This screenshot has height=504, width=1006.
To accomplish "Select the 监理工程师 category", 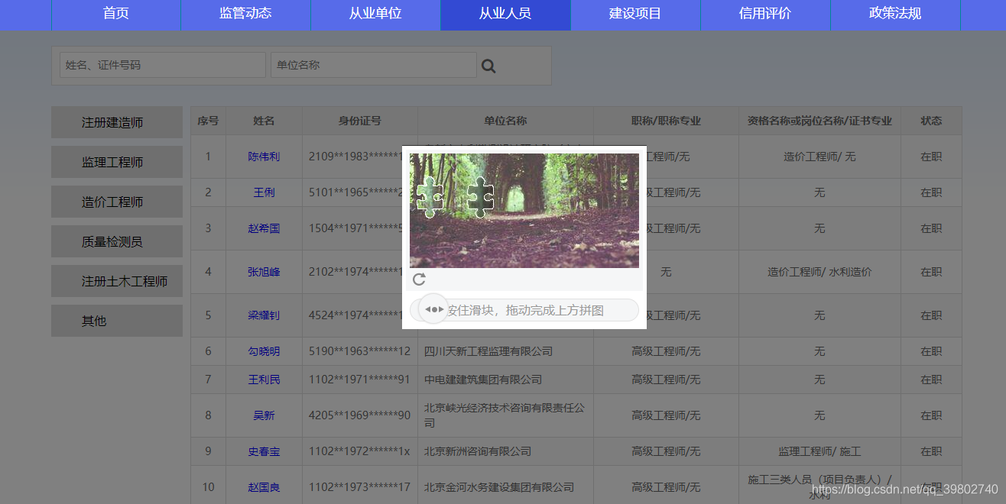I will [x=116, y=161].
